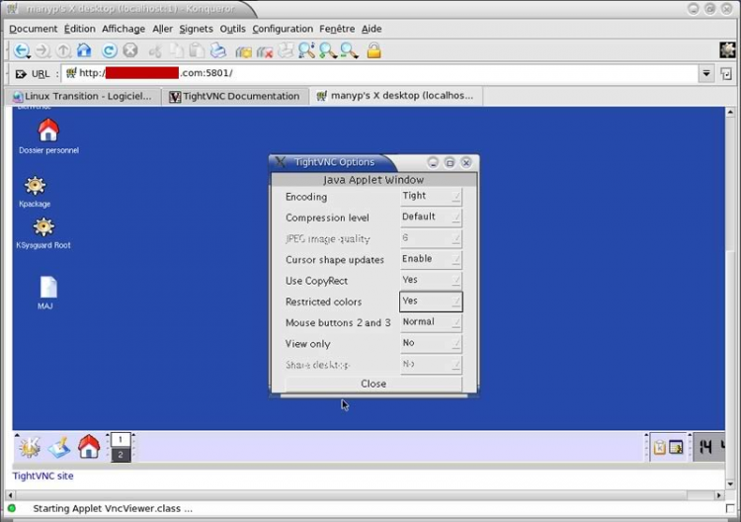Open the K menu in remote panel

click(x=30, y=447)
